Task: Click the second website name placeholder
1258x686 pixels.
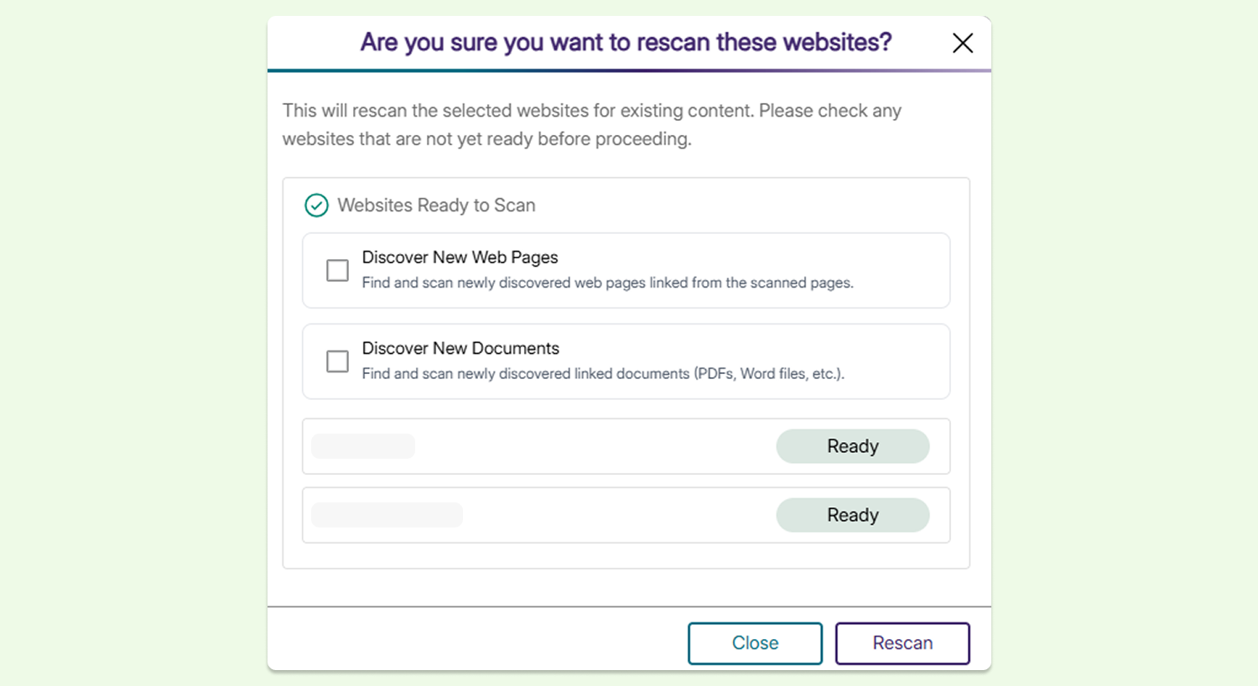Action: pyautogui.click(x=387, y=515)
